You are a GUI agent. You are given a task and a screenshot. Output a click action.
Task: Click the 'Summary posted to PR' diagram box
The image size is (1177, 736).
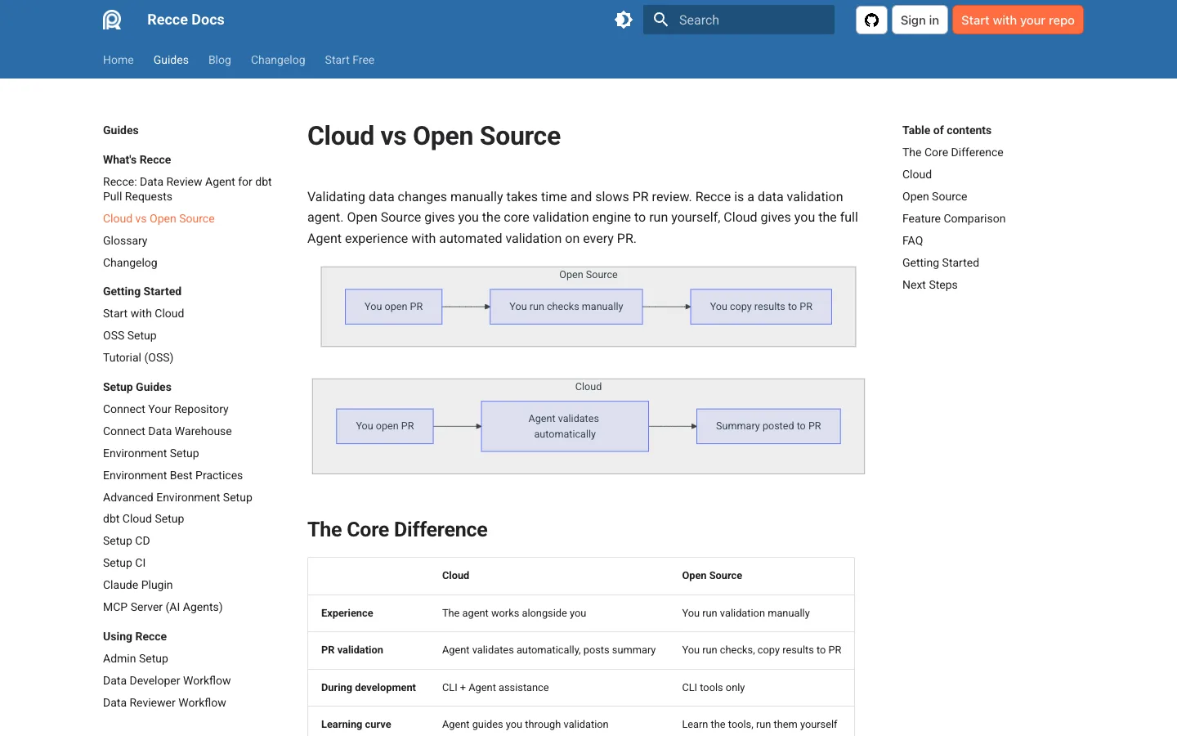(x=768, y=426)
